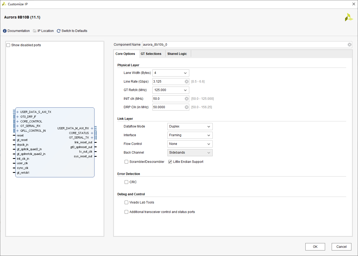Viewport: 358px width, 256px height.
Task: Open the IP Location folder icon
Action: [35, 31]
